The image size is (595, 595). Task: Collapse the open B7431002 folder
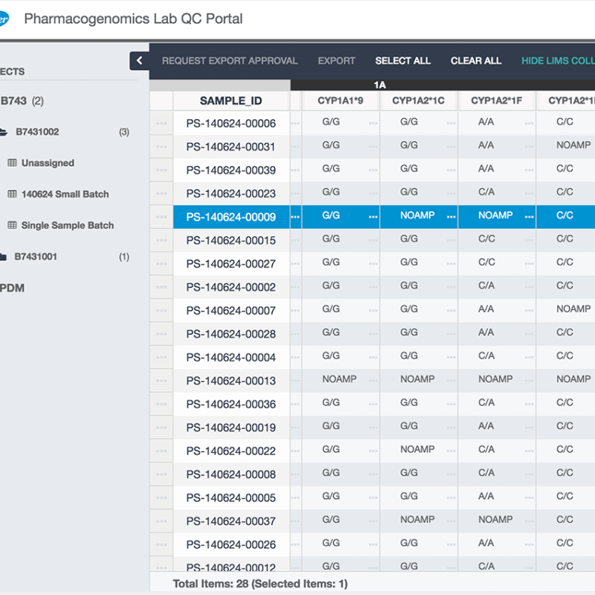click(x=4, y=132)
